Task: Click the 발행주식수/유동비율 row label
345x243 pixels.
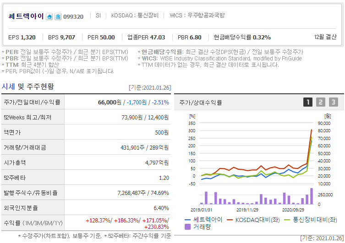Action: (x=31, y=193)
